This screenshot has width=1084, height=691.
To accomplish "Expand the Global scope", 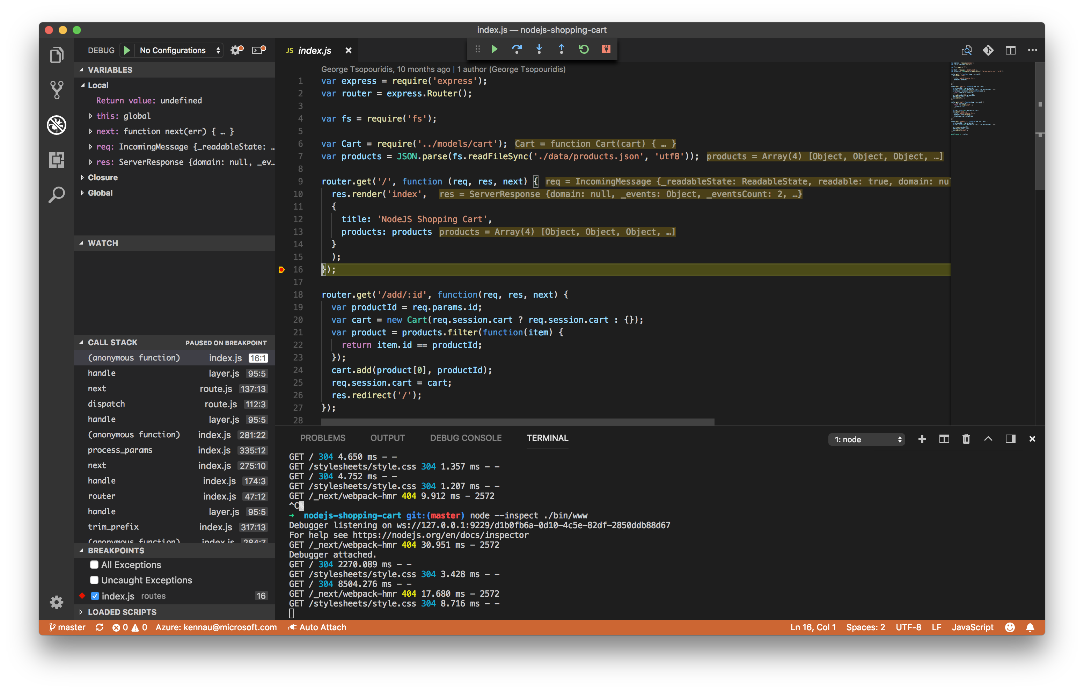I will [82, 193].
